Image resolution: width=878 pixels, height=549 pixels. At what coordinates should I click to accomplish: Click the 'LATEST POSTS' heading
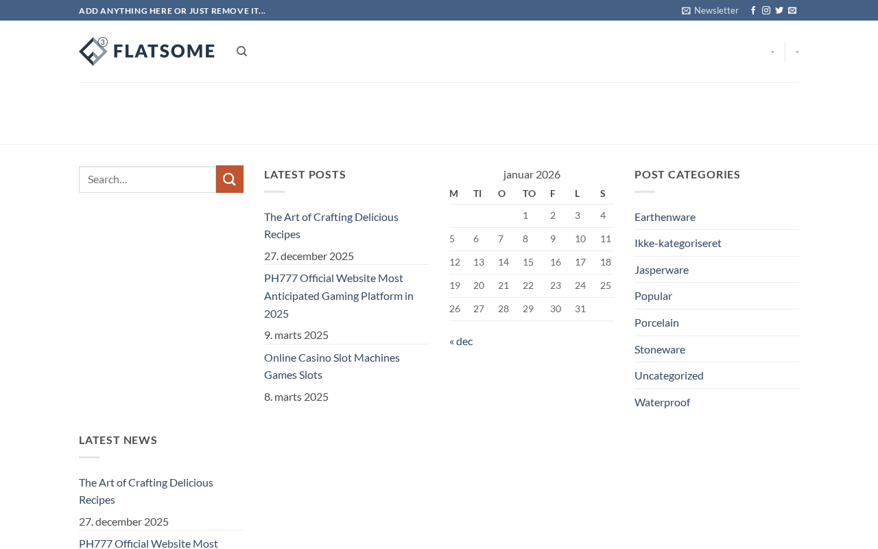(305, 174)
